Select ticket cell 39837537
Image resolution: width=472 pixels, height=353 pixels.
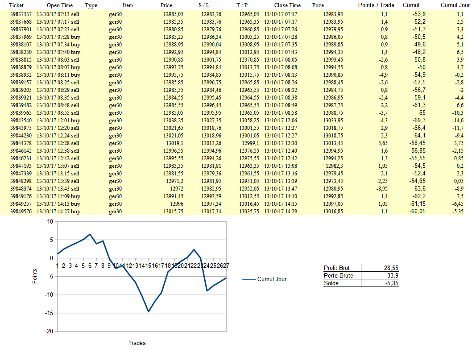pyautogui.click(x=21, y=14)
